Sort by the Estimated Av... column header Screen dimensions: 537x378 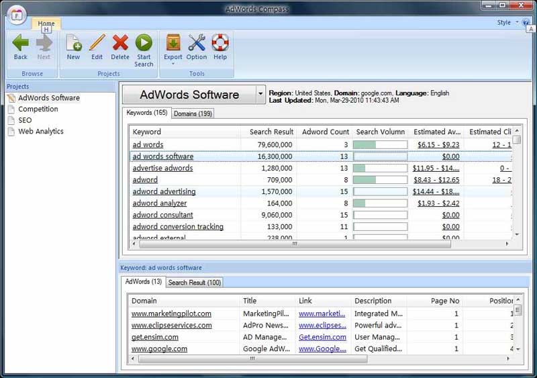click(x=436, y=132)
